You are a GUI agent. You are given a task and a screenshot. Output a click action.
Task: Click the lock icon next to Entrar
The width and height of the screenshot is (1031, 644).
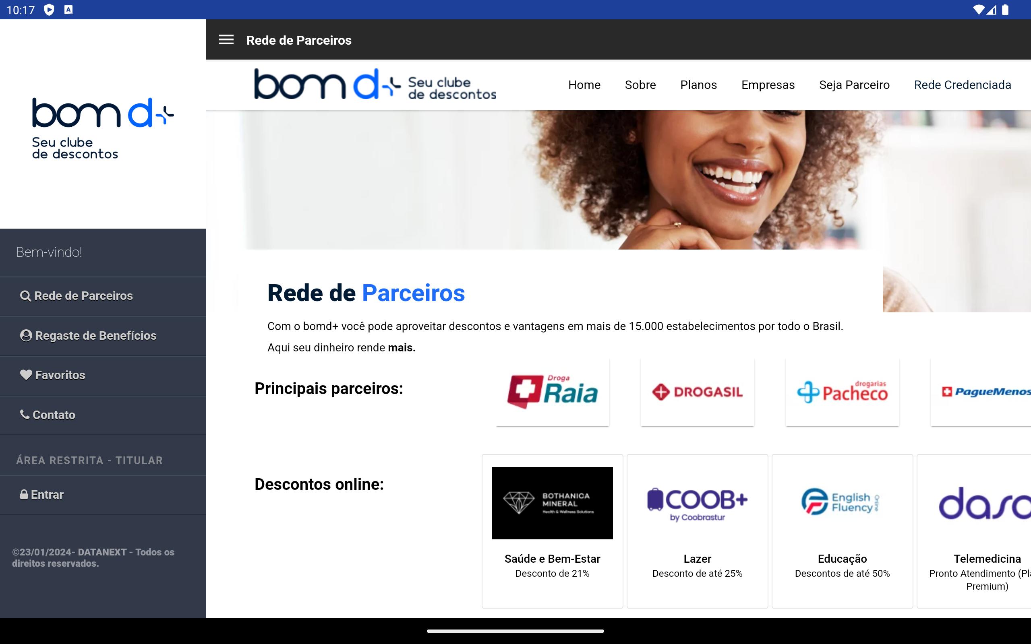point(24,494)
